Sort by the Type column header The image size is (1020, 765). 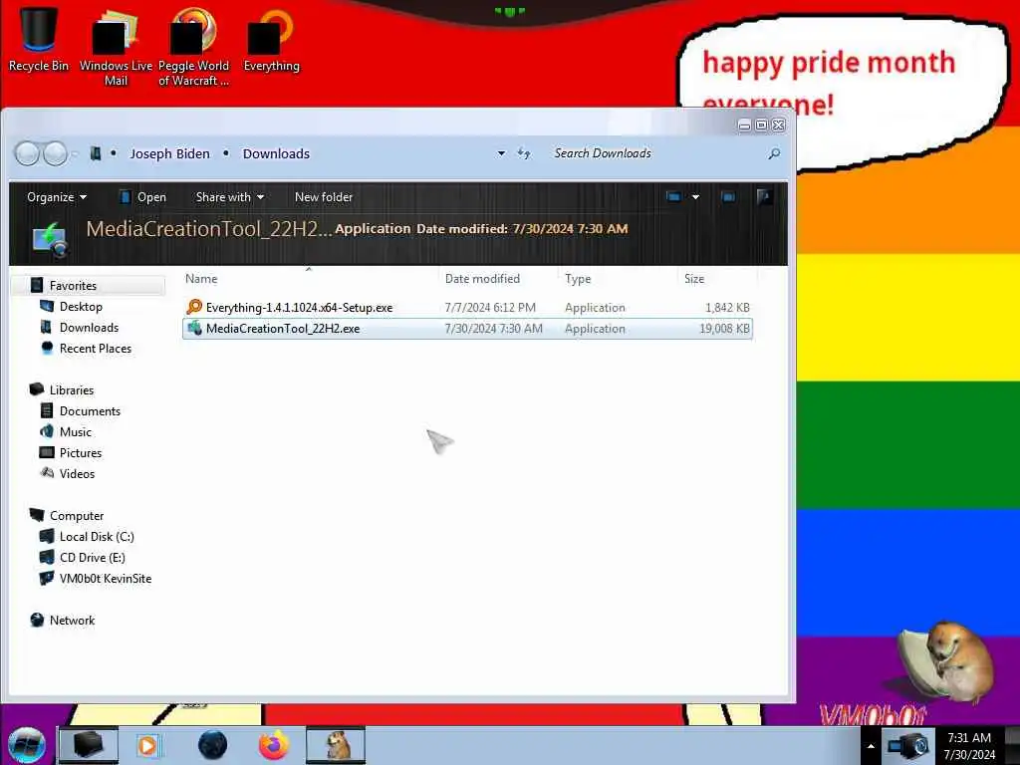(x=578, y=279)
